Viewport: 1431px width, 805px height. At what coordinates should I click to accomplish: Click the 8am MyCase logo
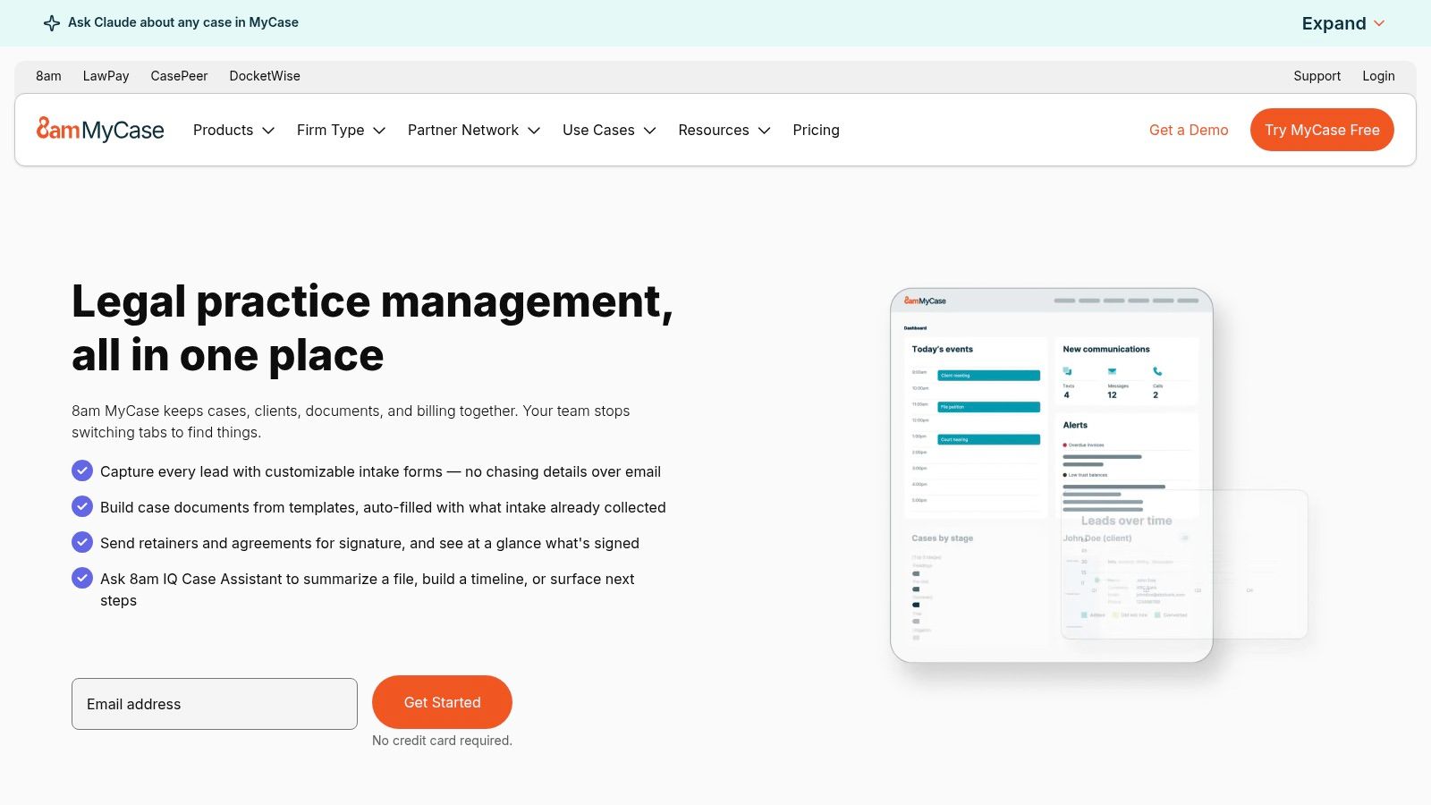point(100,130)
